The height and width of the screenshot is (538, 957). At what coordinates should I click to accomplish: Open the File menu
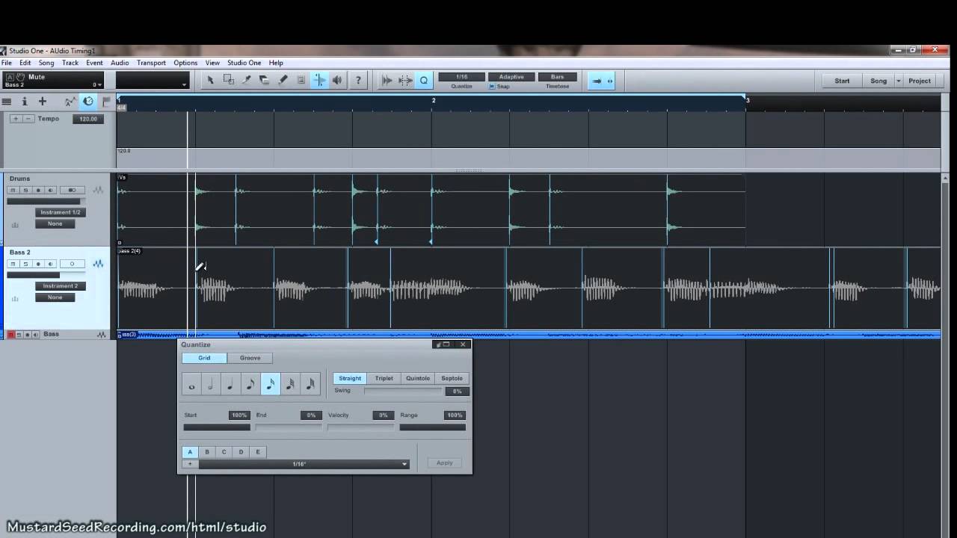7,63
